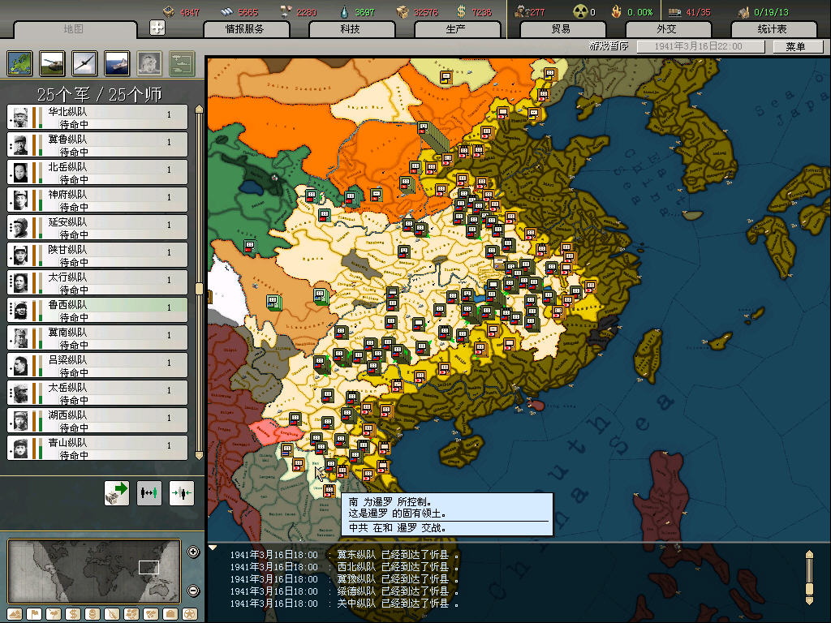Screen dimensions: 831x623
Task: Open the 生产 production tab
Action: point(457,29)
